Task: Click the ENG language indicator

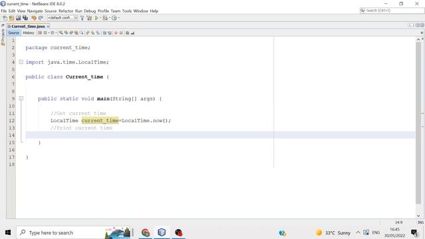Action: (x=376, y=232)
